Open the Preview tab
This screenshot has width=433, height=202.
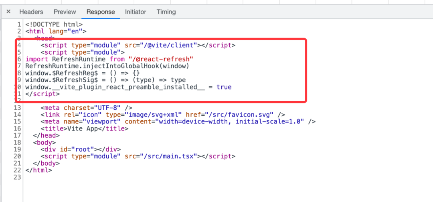(65, 12)
